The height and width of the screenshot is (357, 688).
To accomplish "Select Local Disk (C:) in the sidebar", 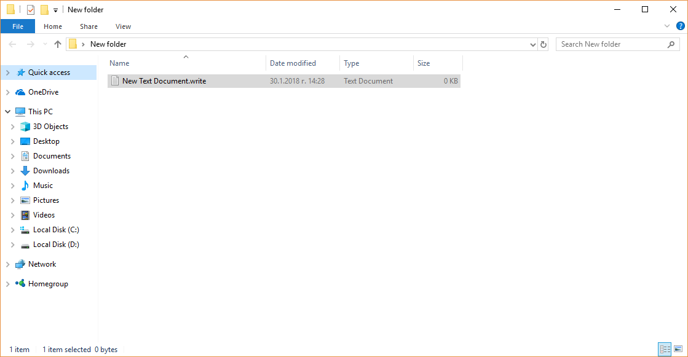I will (56, 230).
